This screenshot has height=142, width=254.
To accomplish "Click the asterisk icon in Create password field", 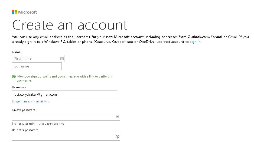I will point(118,117).
